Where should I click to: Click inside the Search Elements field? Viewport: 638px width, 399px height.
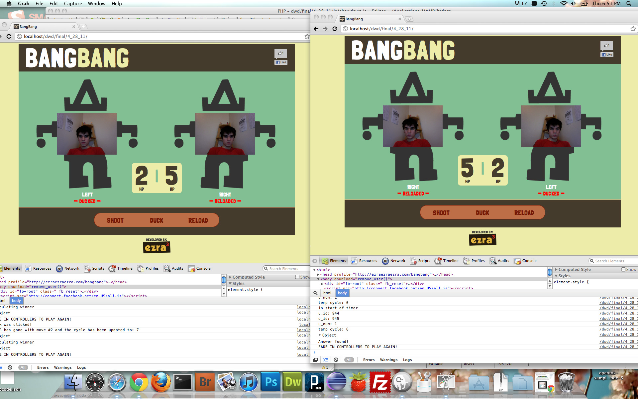tap(615, 261)
